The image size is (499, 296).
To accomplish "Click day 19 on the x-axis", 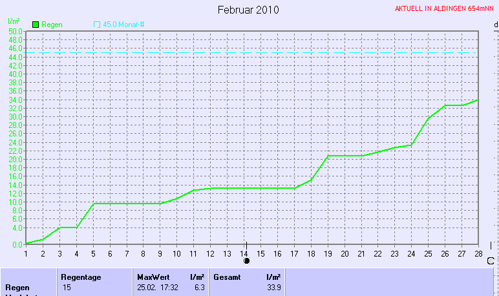I will click(328, 253).
